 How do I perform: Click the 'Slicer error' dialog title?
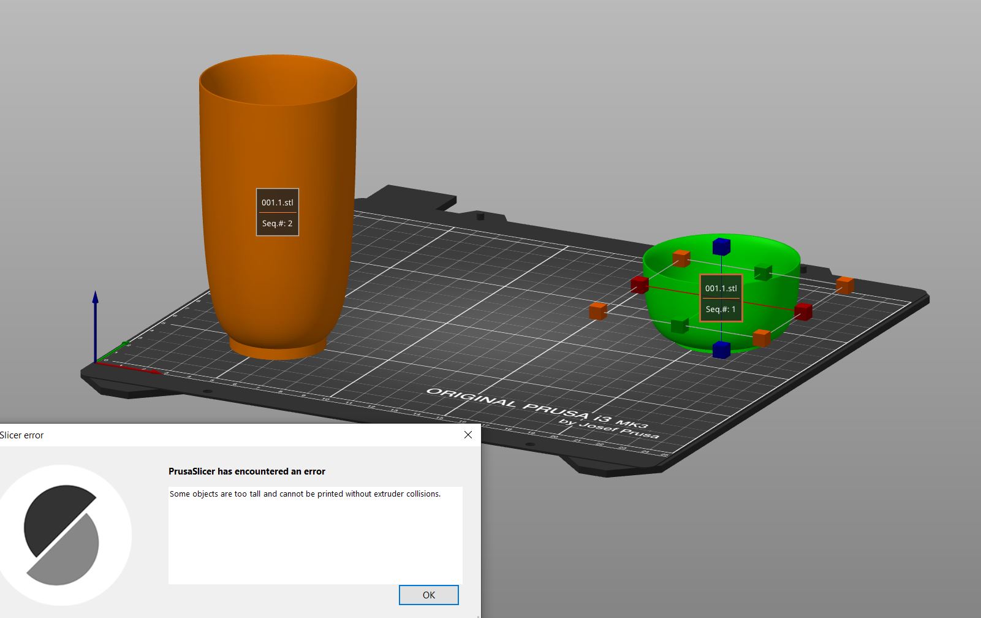22,435
